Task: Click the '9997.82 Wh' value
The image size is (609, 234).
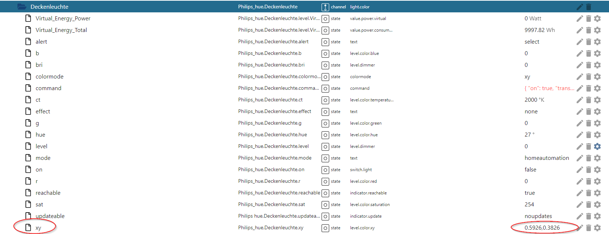Action: coord(540,30)
